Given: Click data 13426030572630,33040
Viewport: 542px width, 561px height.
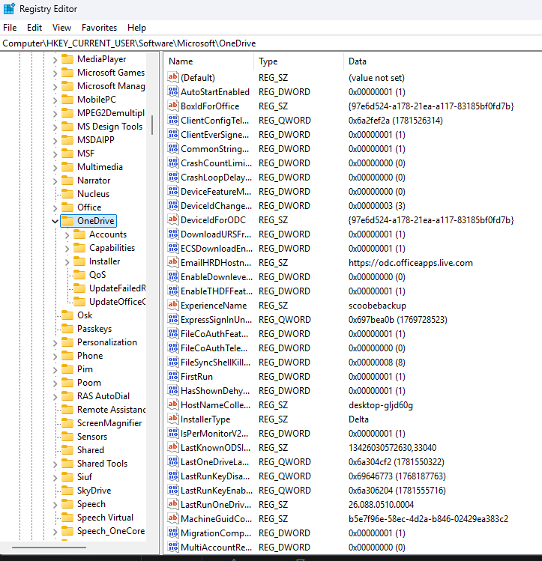Looking at the screenshot, I should point(392,448).
